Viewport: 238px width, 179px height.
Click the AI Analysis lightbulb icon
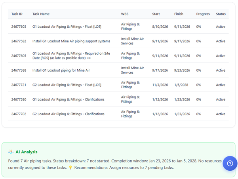[x=11, y=152]
